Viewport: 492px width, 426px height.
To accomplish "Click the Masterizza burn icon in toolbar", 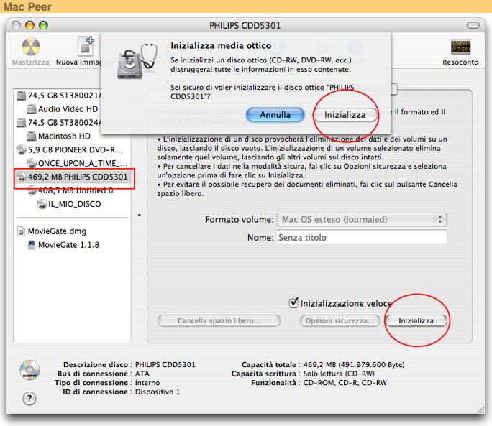I will click(31, 47).
